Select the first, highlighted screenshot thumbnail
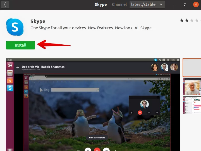 (x=192, y=68)
